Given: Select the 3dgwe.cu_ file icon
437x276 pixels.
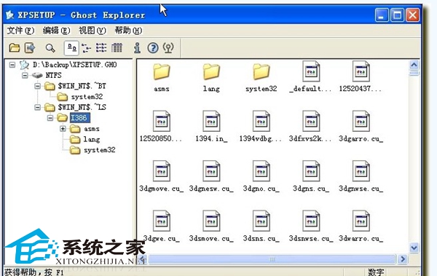Looking at the screenshot, I should [x=162, y=221].
